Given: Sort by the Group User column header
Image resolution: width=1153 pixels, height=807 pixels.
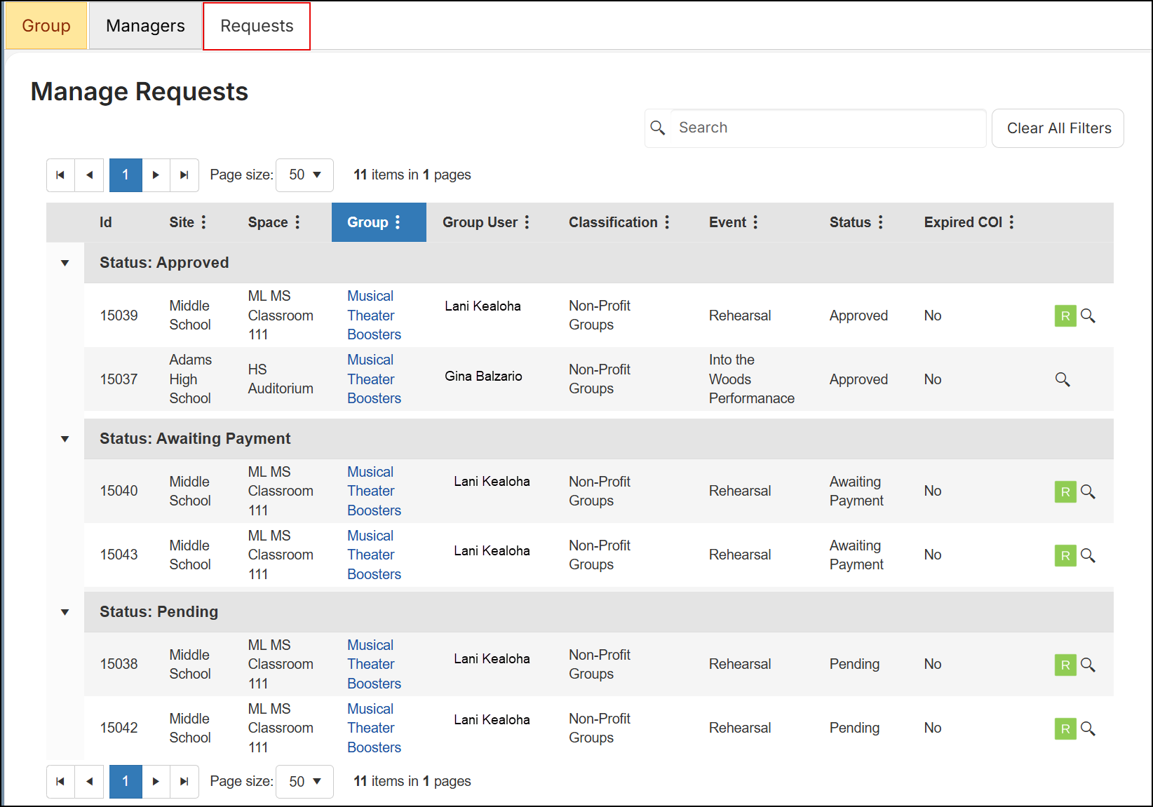Looking at the screenshot, I should tap(480, 222).
